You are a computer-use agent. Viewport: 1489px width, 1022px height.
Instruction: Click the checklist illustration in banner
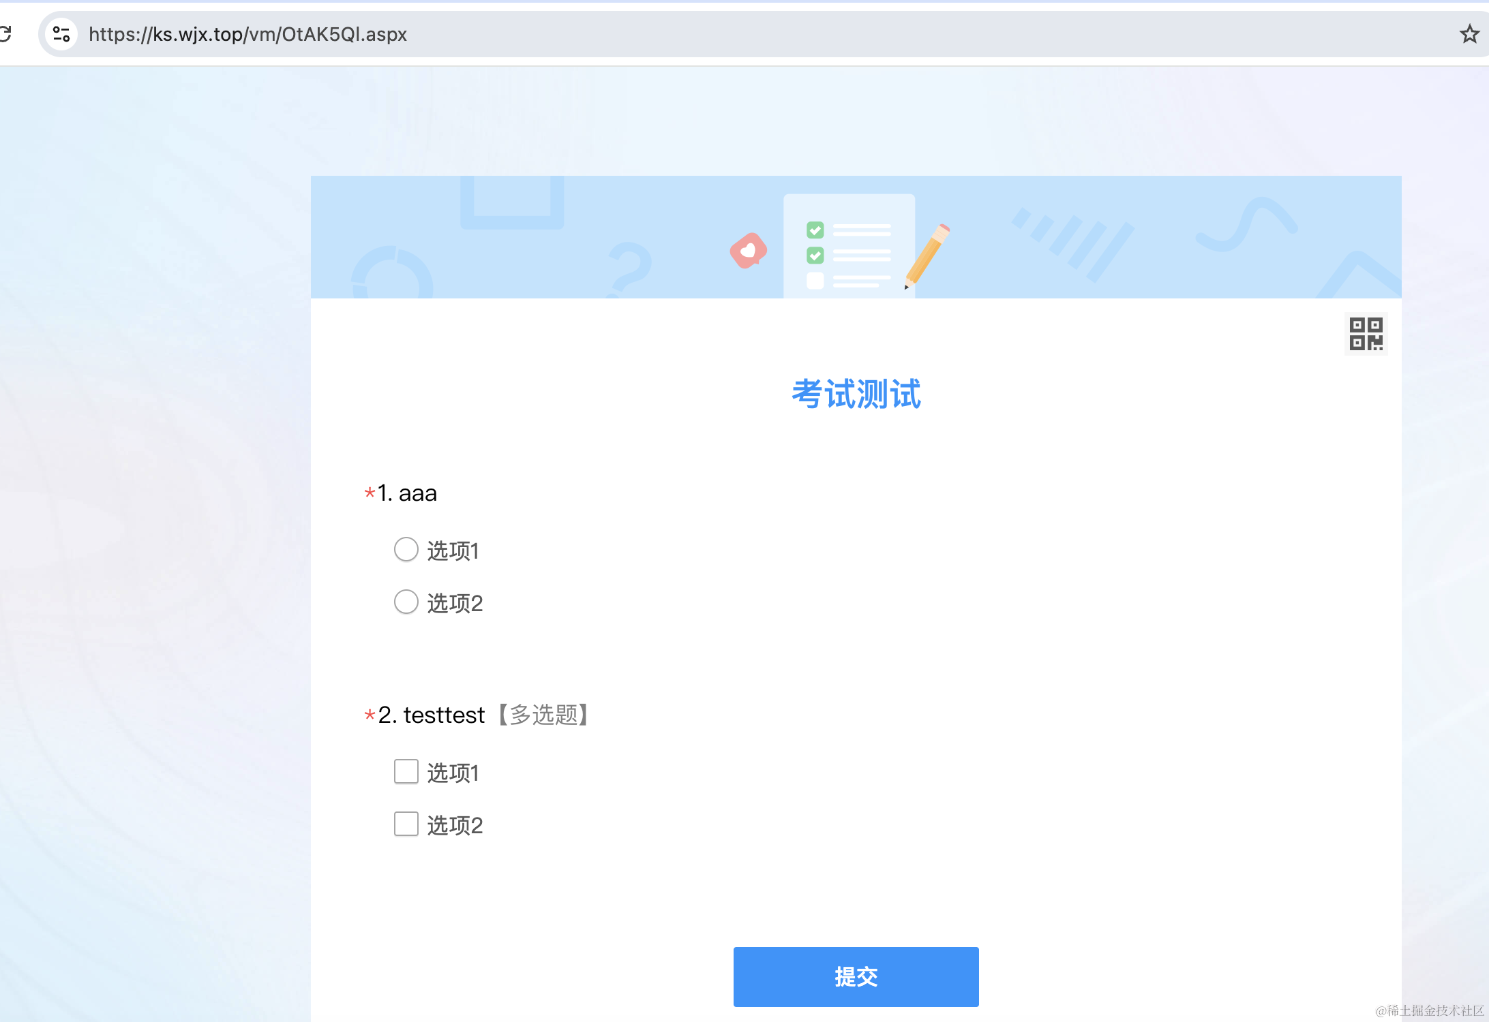click(x=849, y=247)
